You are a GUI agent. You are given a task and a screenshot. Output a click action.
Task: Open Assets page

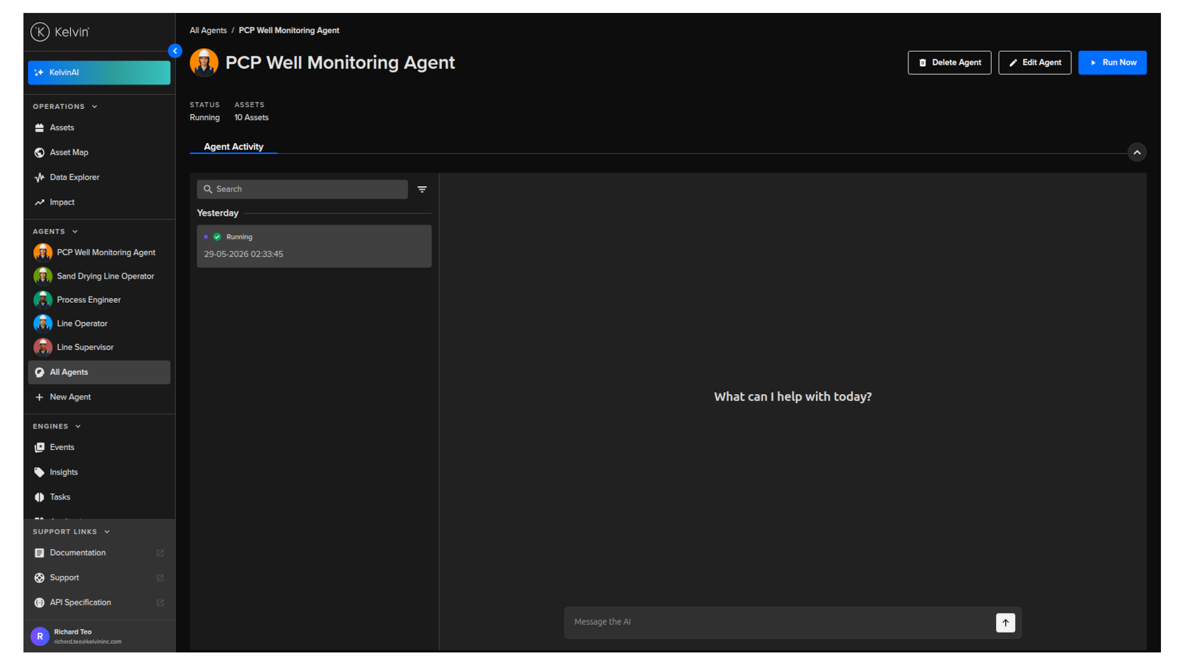tap(99, 128)
